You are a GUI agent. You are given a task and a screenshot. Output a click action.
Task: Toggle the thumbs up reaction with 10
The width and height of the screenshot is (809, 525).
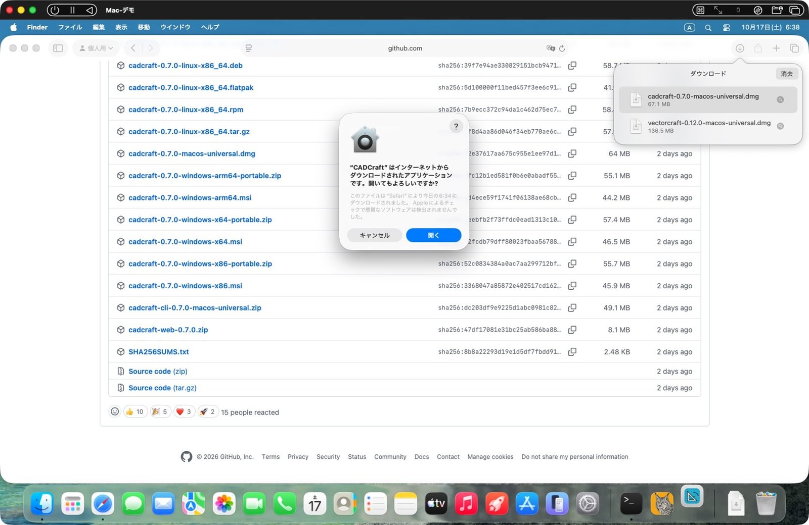point(135,412)
